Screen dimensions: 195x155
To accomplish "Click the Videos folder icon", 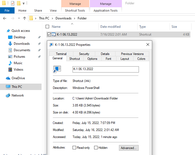I will point(10,70).
